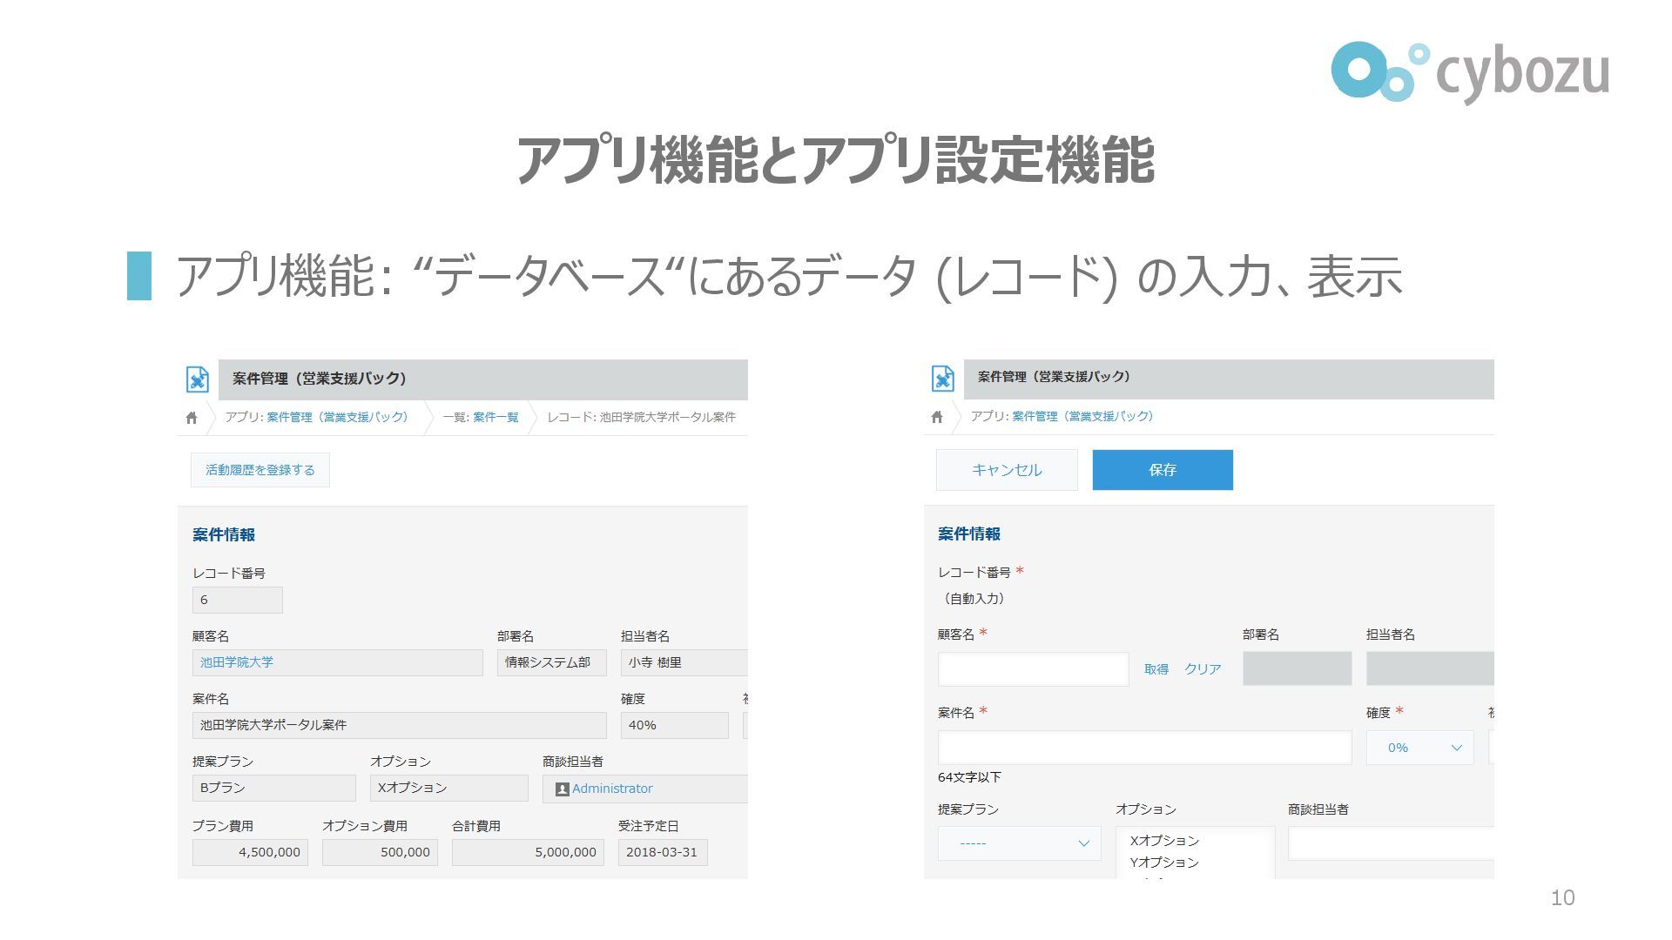Click home icon in left breadcrumb
The width and height of the screenshot is (1672, 940).
coord(192,418)
